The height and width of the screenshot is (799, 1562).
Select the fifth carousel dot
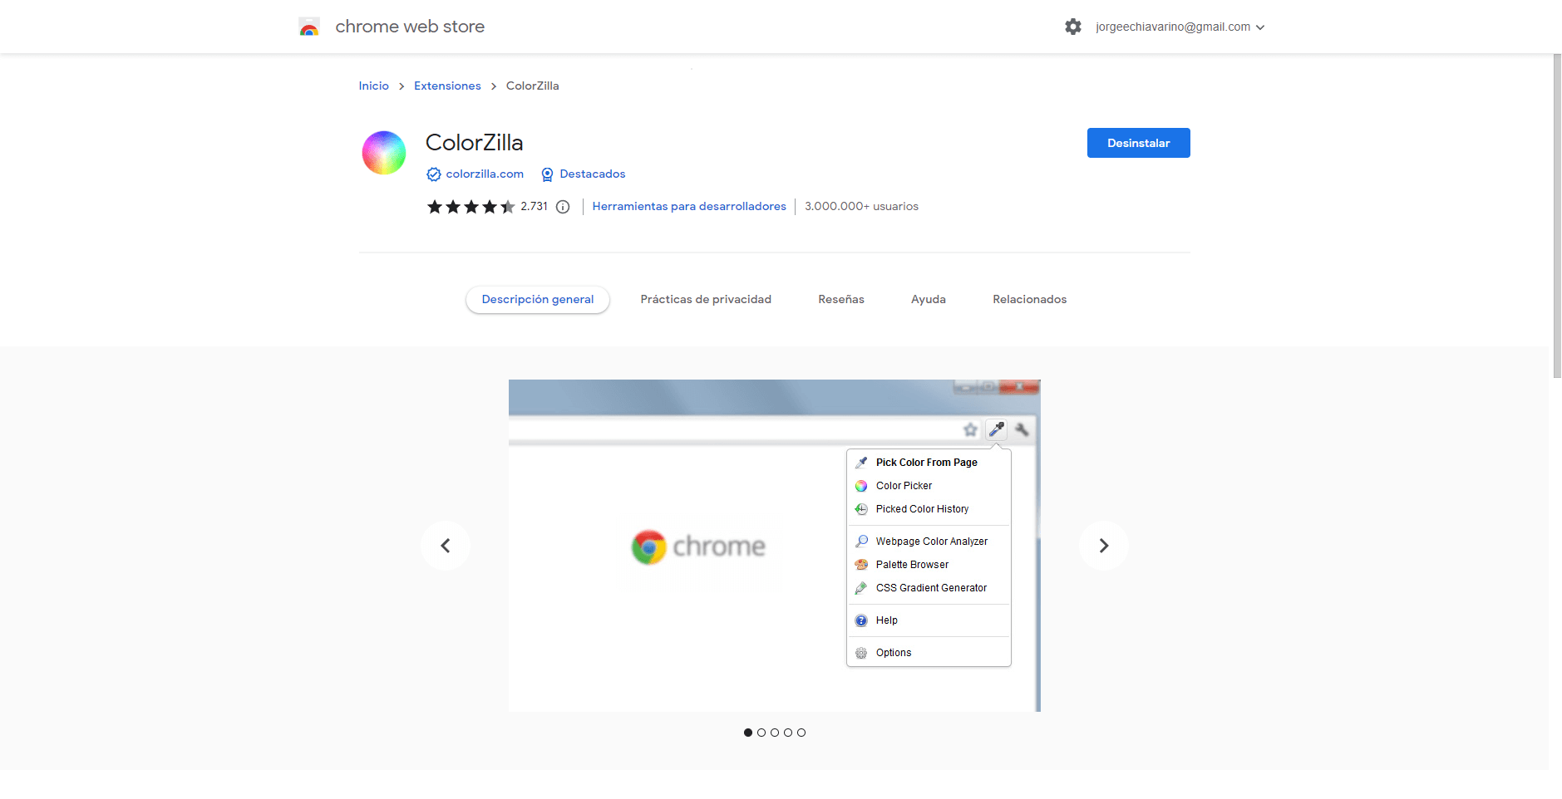(x=801, y=733)
